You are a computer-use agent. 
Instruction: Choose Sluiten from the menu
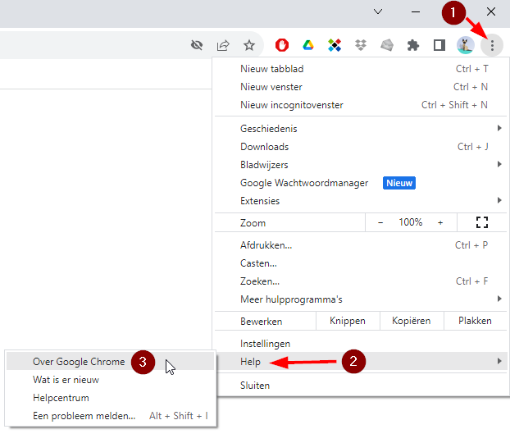pyautogui.click(x=361, y=386)
